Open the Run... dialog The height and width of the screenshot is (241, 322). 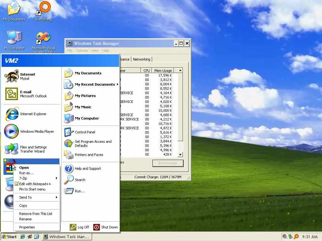click(x=91, y=191)
